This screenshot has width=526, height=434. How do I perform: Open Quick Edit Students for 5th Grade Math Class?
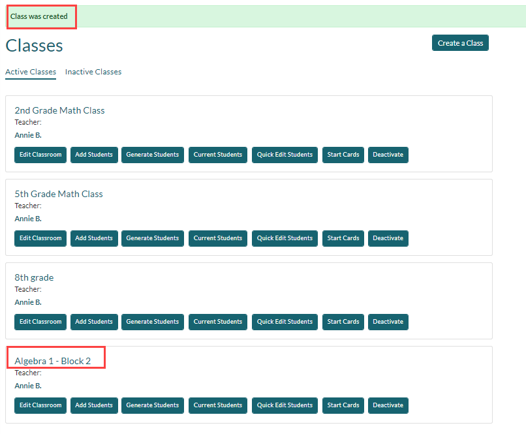pos(285,238)
